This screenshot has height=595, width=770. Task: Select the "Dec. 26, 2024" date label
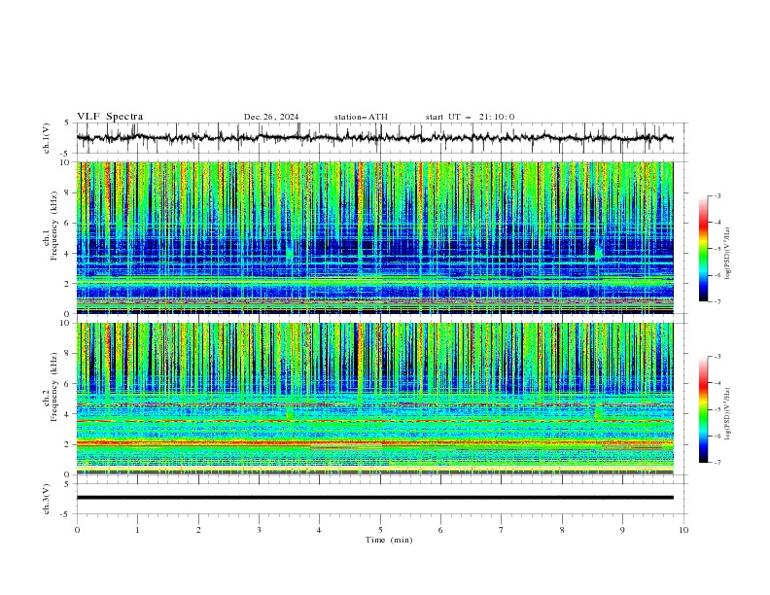pos(271,117)
